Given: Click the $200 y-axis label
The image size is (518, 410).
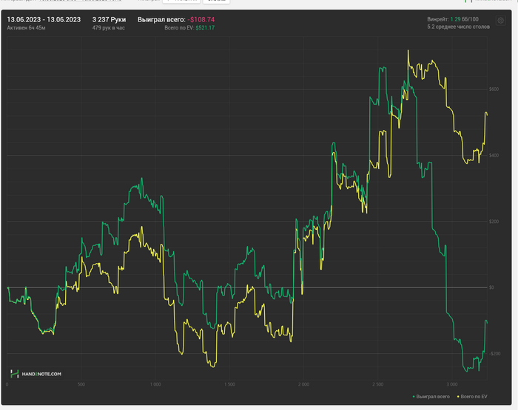Looking at the screenshot, I should 494,222.
